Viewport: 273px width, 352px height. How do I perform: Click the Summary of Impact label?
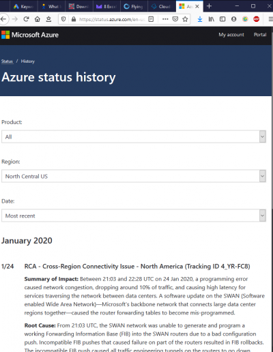click(51, 279)
